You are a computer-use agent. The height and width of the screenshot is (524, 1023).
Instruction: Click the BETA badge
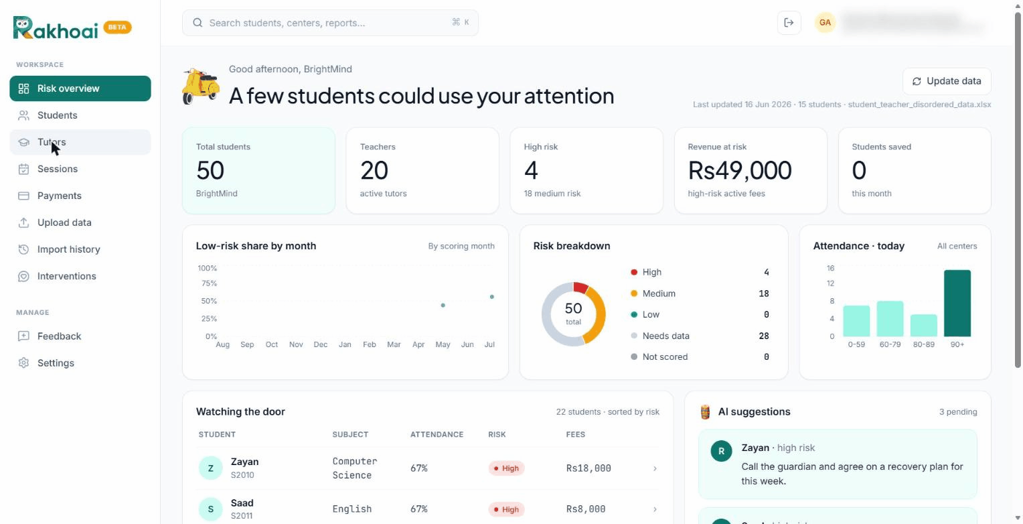[x=117, y=27]
